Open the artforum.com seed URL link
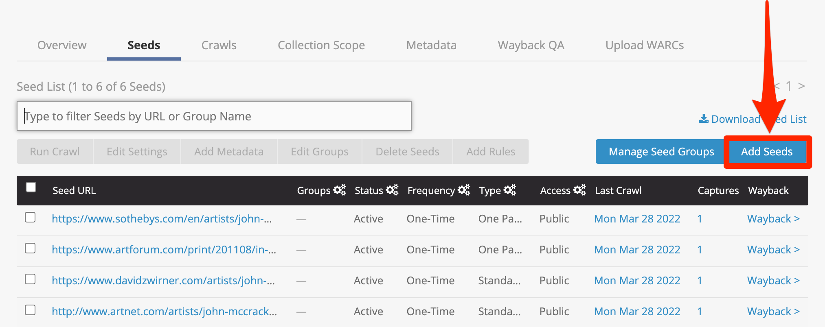The image size is (825, 327). 164,250
